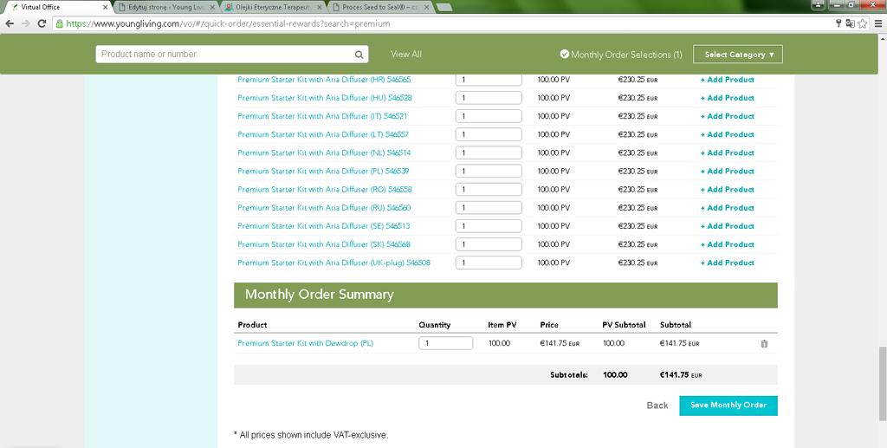Open Aria Diffuser (LT) 546557 link

323,134
